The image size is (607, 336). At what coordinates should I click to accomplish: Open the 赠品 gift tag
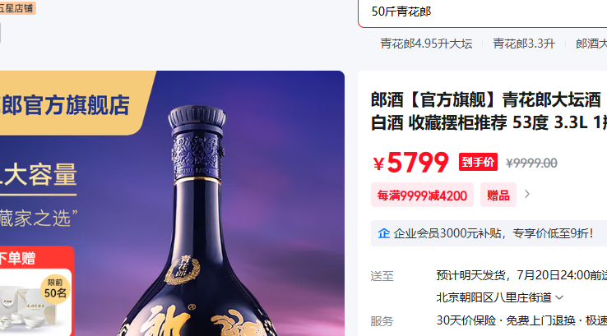click(498, 195)
